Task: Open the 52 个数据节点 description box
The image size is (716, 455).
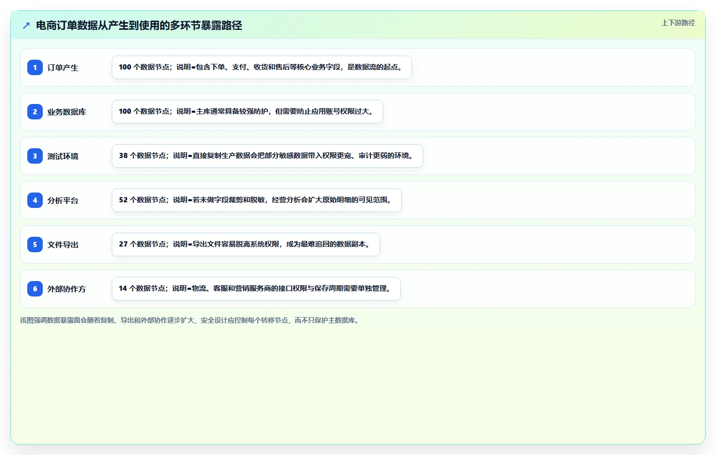Action: (257, 200)
